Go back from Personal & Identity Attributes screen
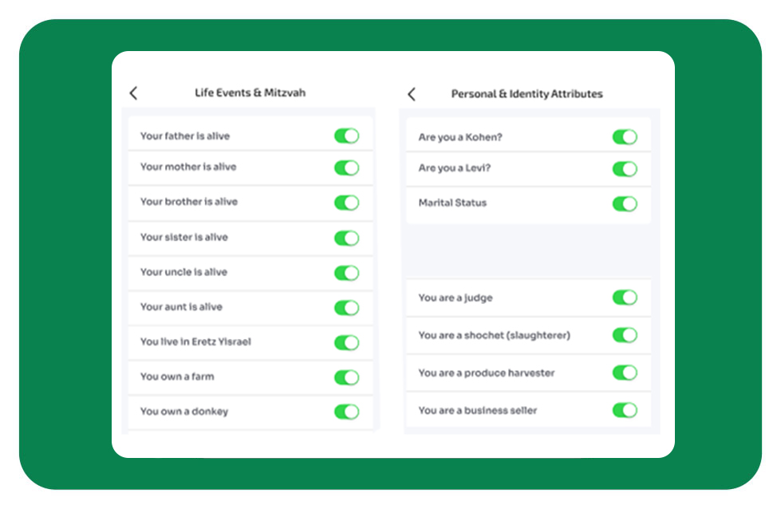Image resolution: width=773 pixels, height=513 pixels. 412,94
